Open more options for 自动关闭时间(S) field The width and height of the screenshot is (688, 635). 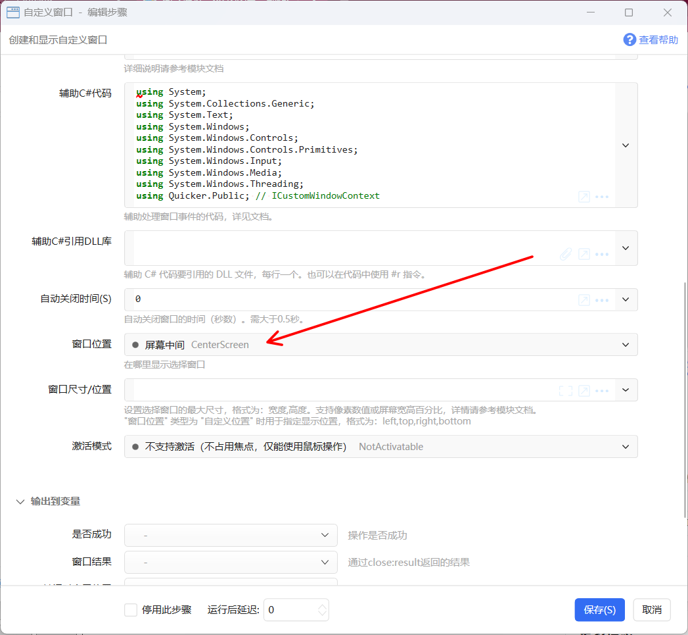602,299
